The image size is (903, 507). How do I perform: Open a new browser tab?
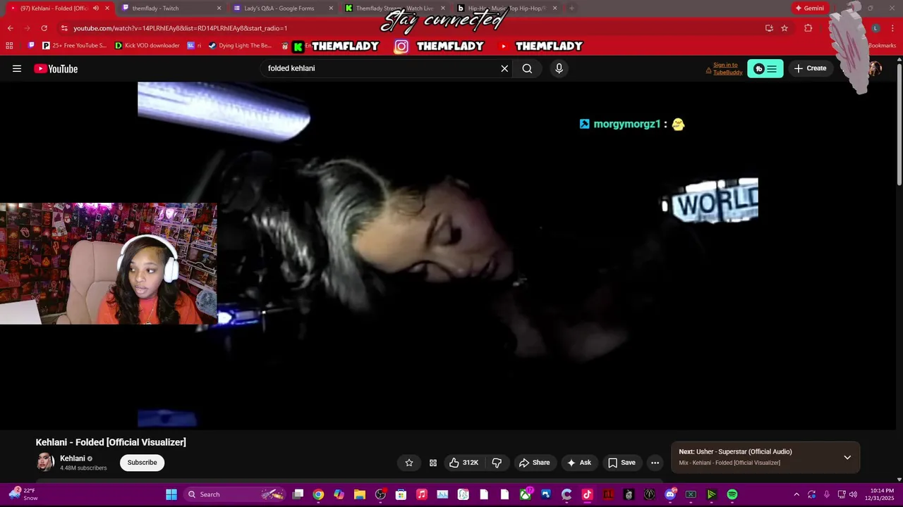point(571,8)
